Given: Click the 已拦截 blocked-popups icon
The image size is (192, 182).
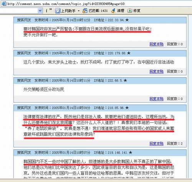Looking at the screenshot, I should pyautogui.click(x=85, y=11).
